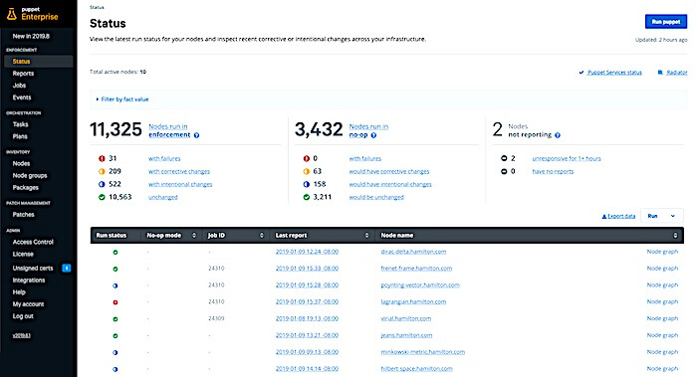This screenshot has width=697, height=377.
Task: Open Node graph for jeans.hamilton.com
Action: [662, 335]
